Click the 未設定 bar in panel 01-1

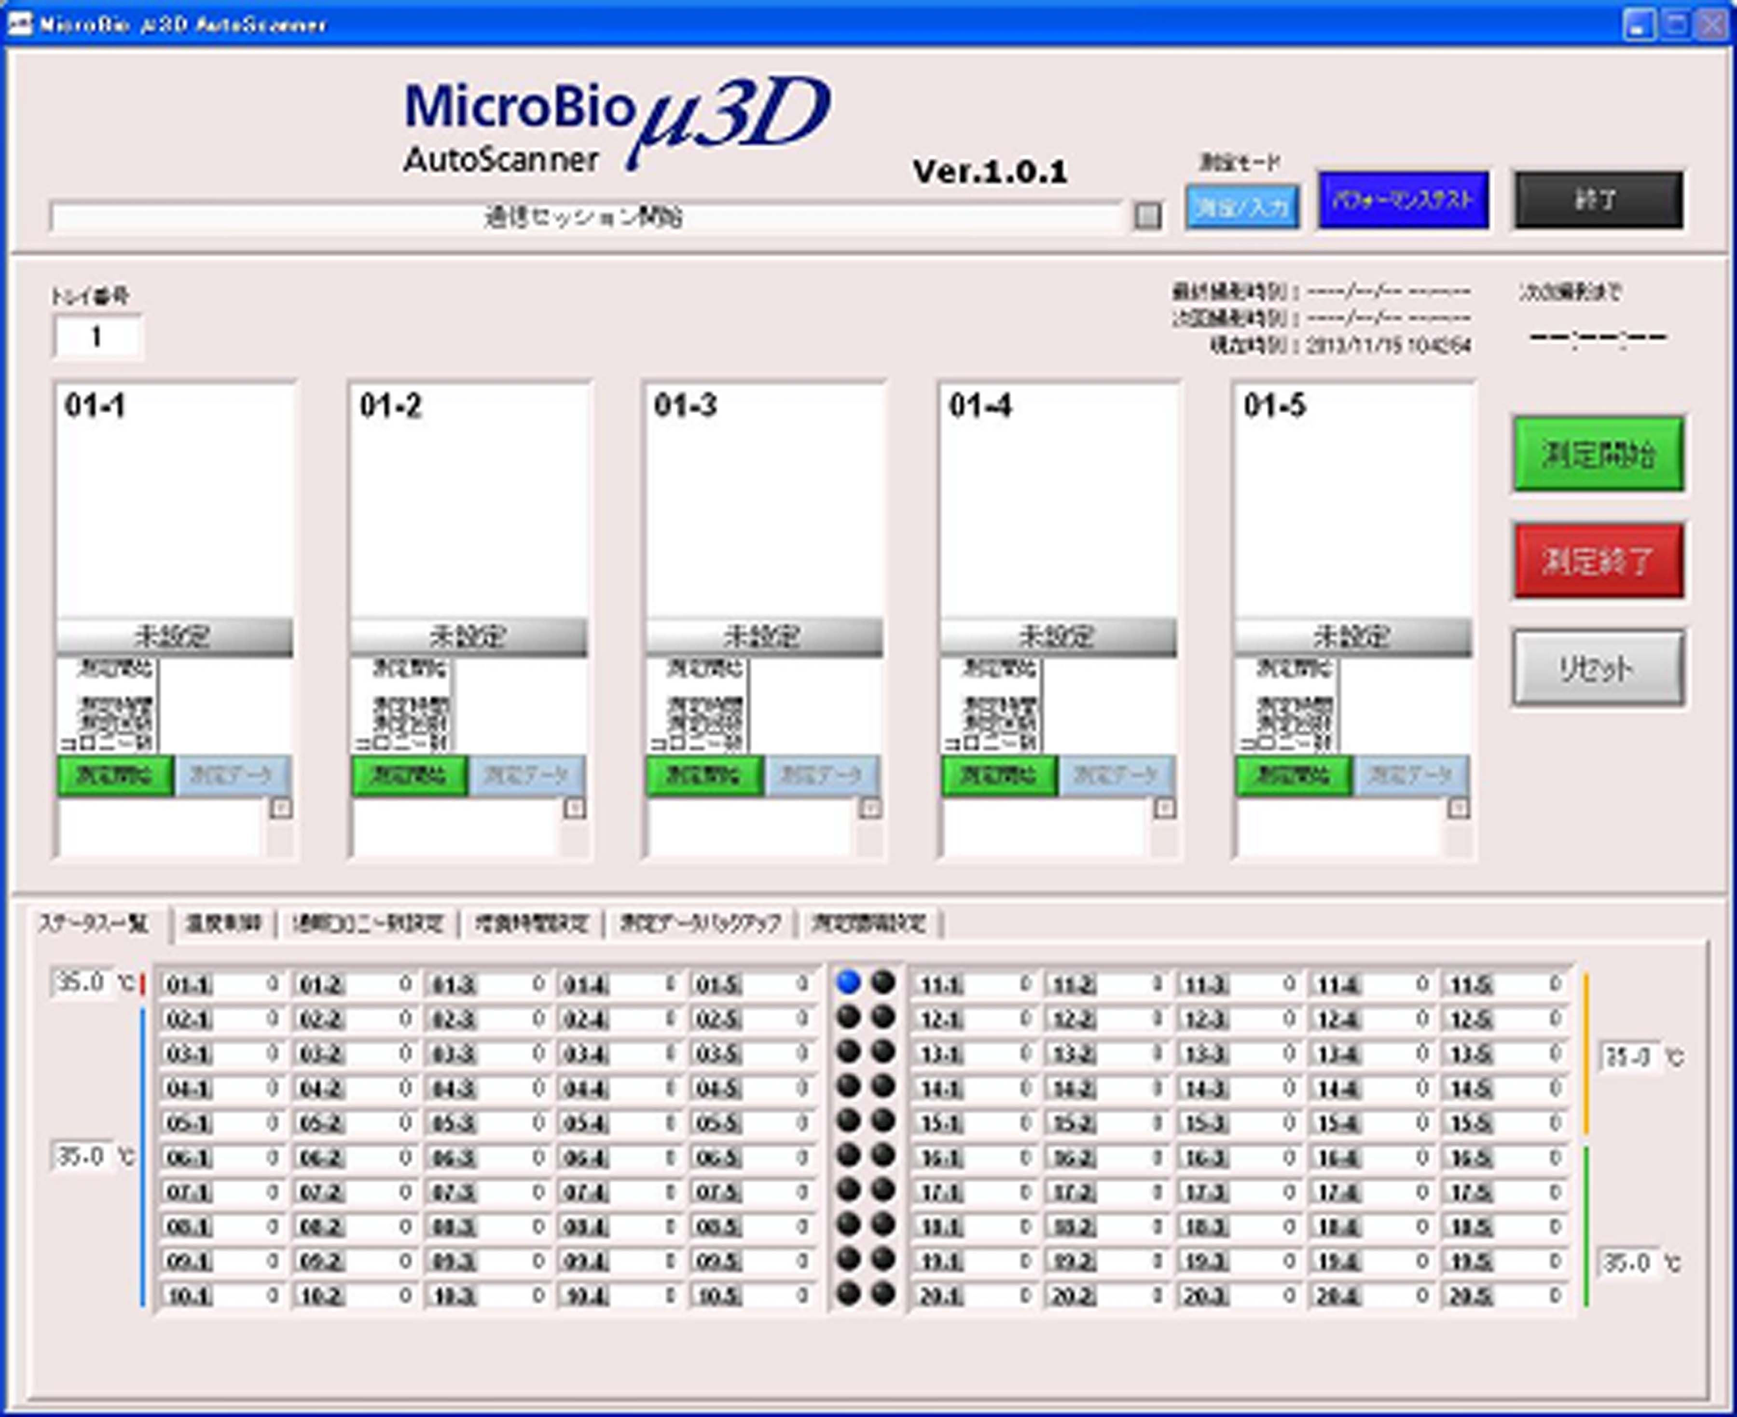(174, 637)
